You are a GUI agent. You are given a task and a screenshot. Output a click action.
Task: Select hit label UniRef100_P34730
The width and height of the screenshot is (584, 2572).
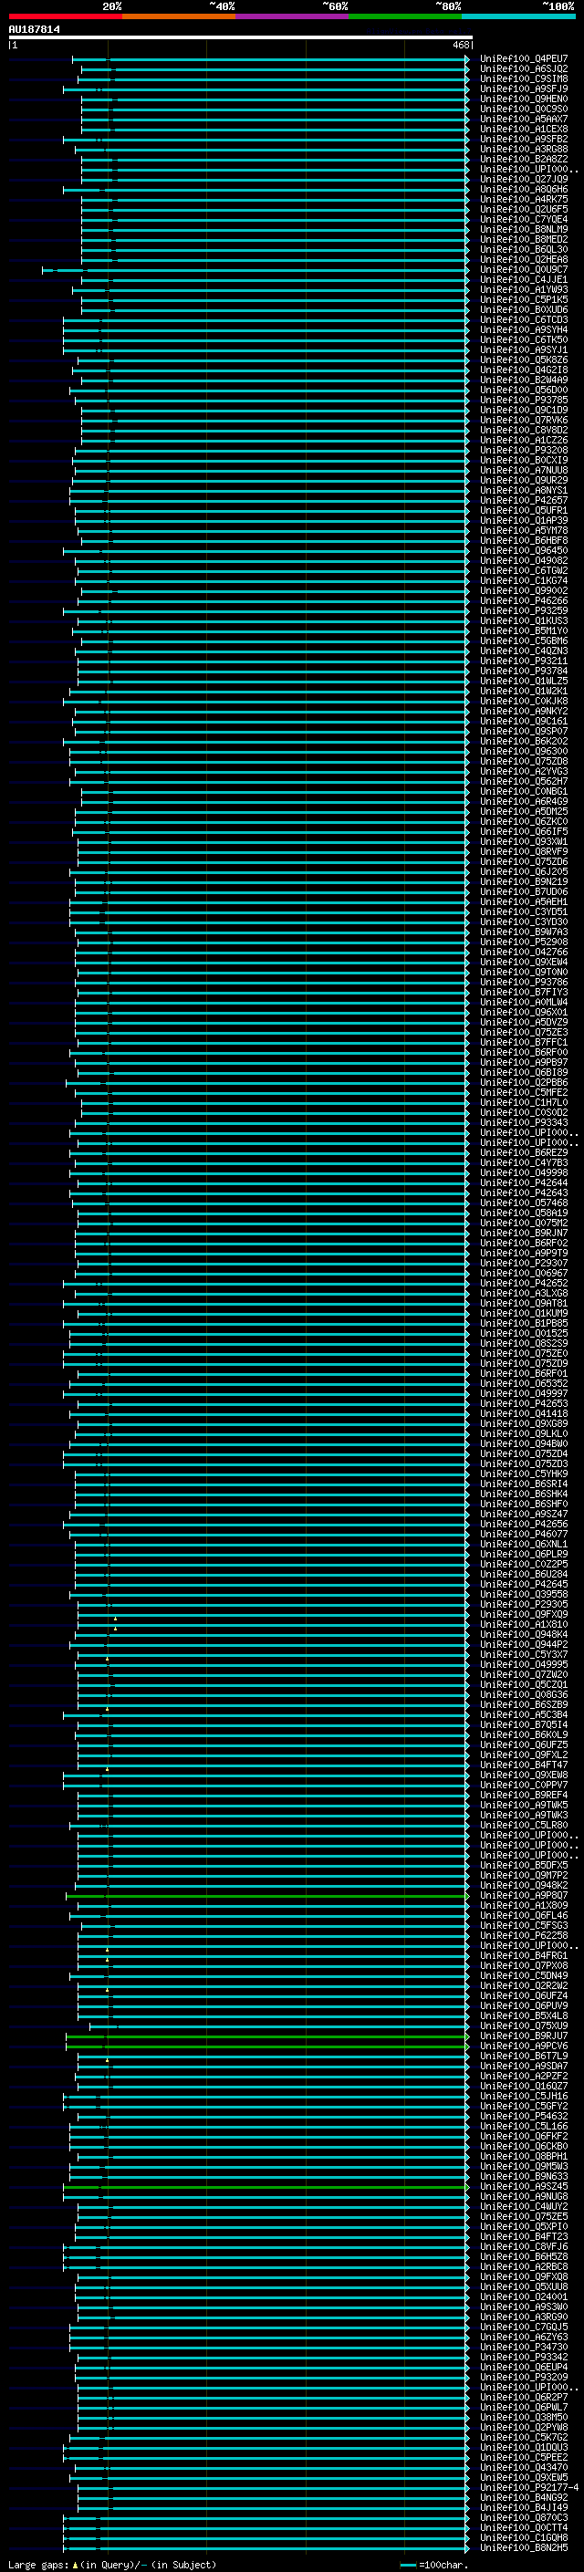tap(523, 2347)
